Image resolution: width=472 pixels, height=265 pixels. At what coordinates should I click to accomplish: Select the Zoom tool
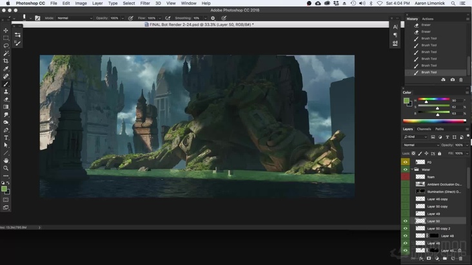(6, 168)
